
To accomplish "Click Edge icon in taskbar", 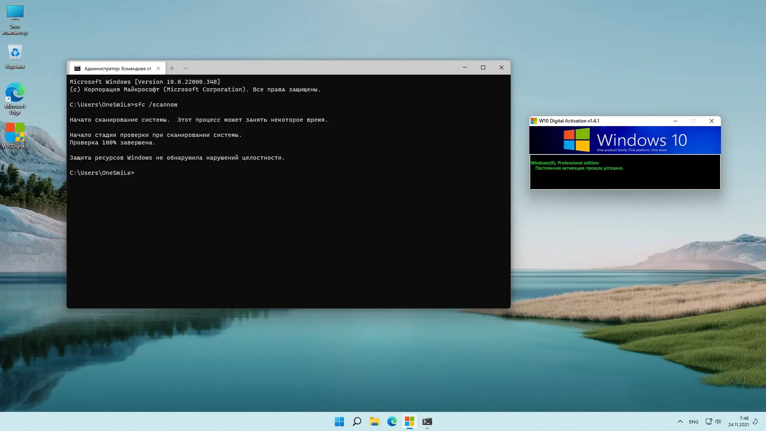I will 392,421.
